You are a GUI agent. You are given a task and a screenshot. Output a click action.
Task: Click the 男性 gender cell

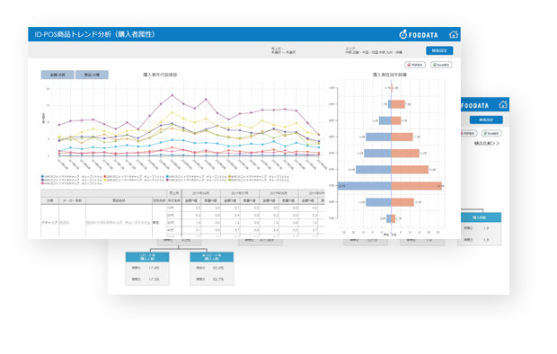coord(155,223)
